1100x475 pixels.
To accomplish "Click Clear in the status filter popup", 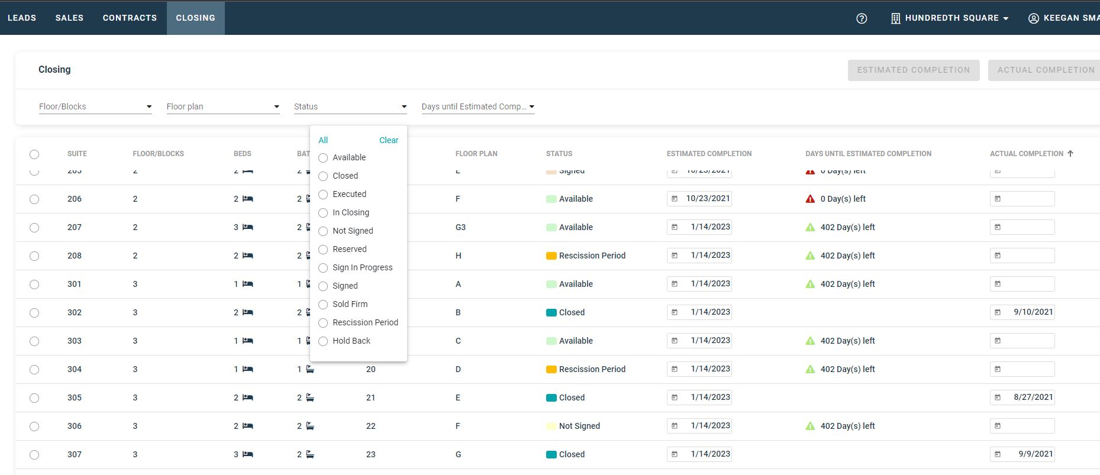I will (389, 140).
